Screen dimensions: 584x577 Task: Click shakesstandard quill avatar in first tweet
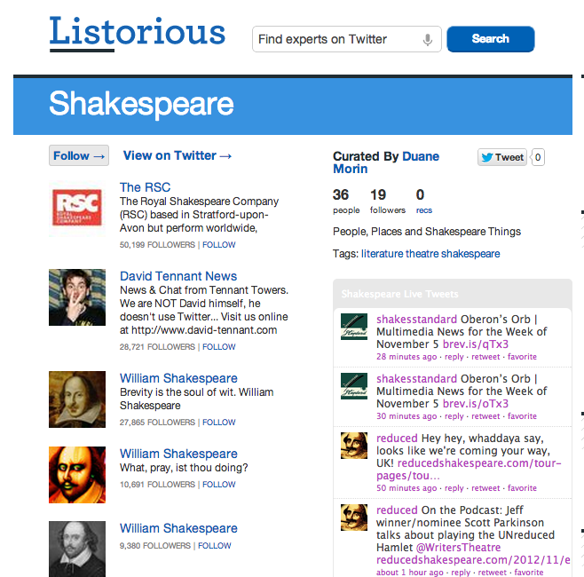pos(354,327)
